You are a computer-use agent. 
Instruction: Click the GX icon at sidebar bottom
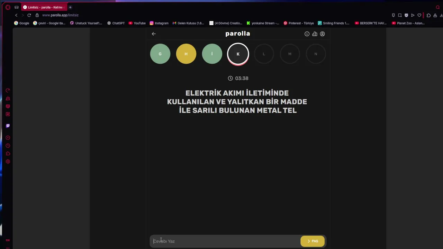pos(8,240)
